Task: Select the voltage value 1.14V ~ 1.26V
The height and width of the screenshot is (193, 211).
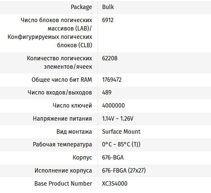Action: [x=118, y=119]
